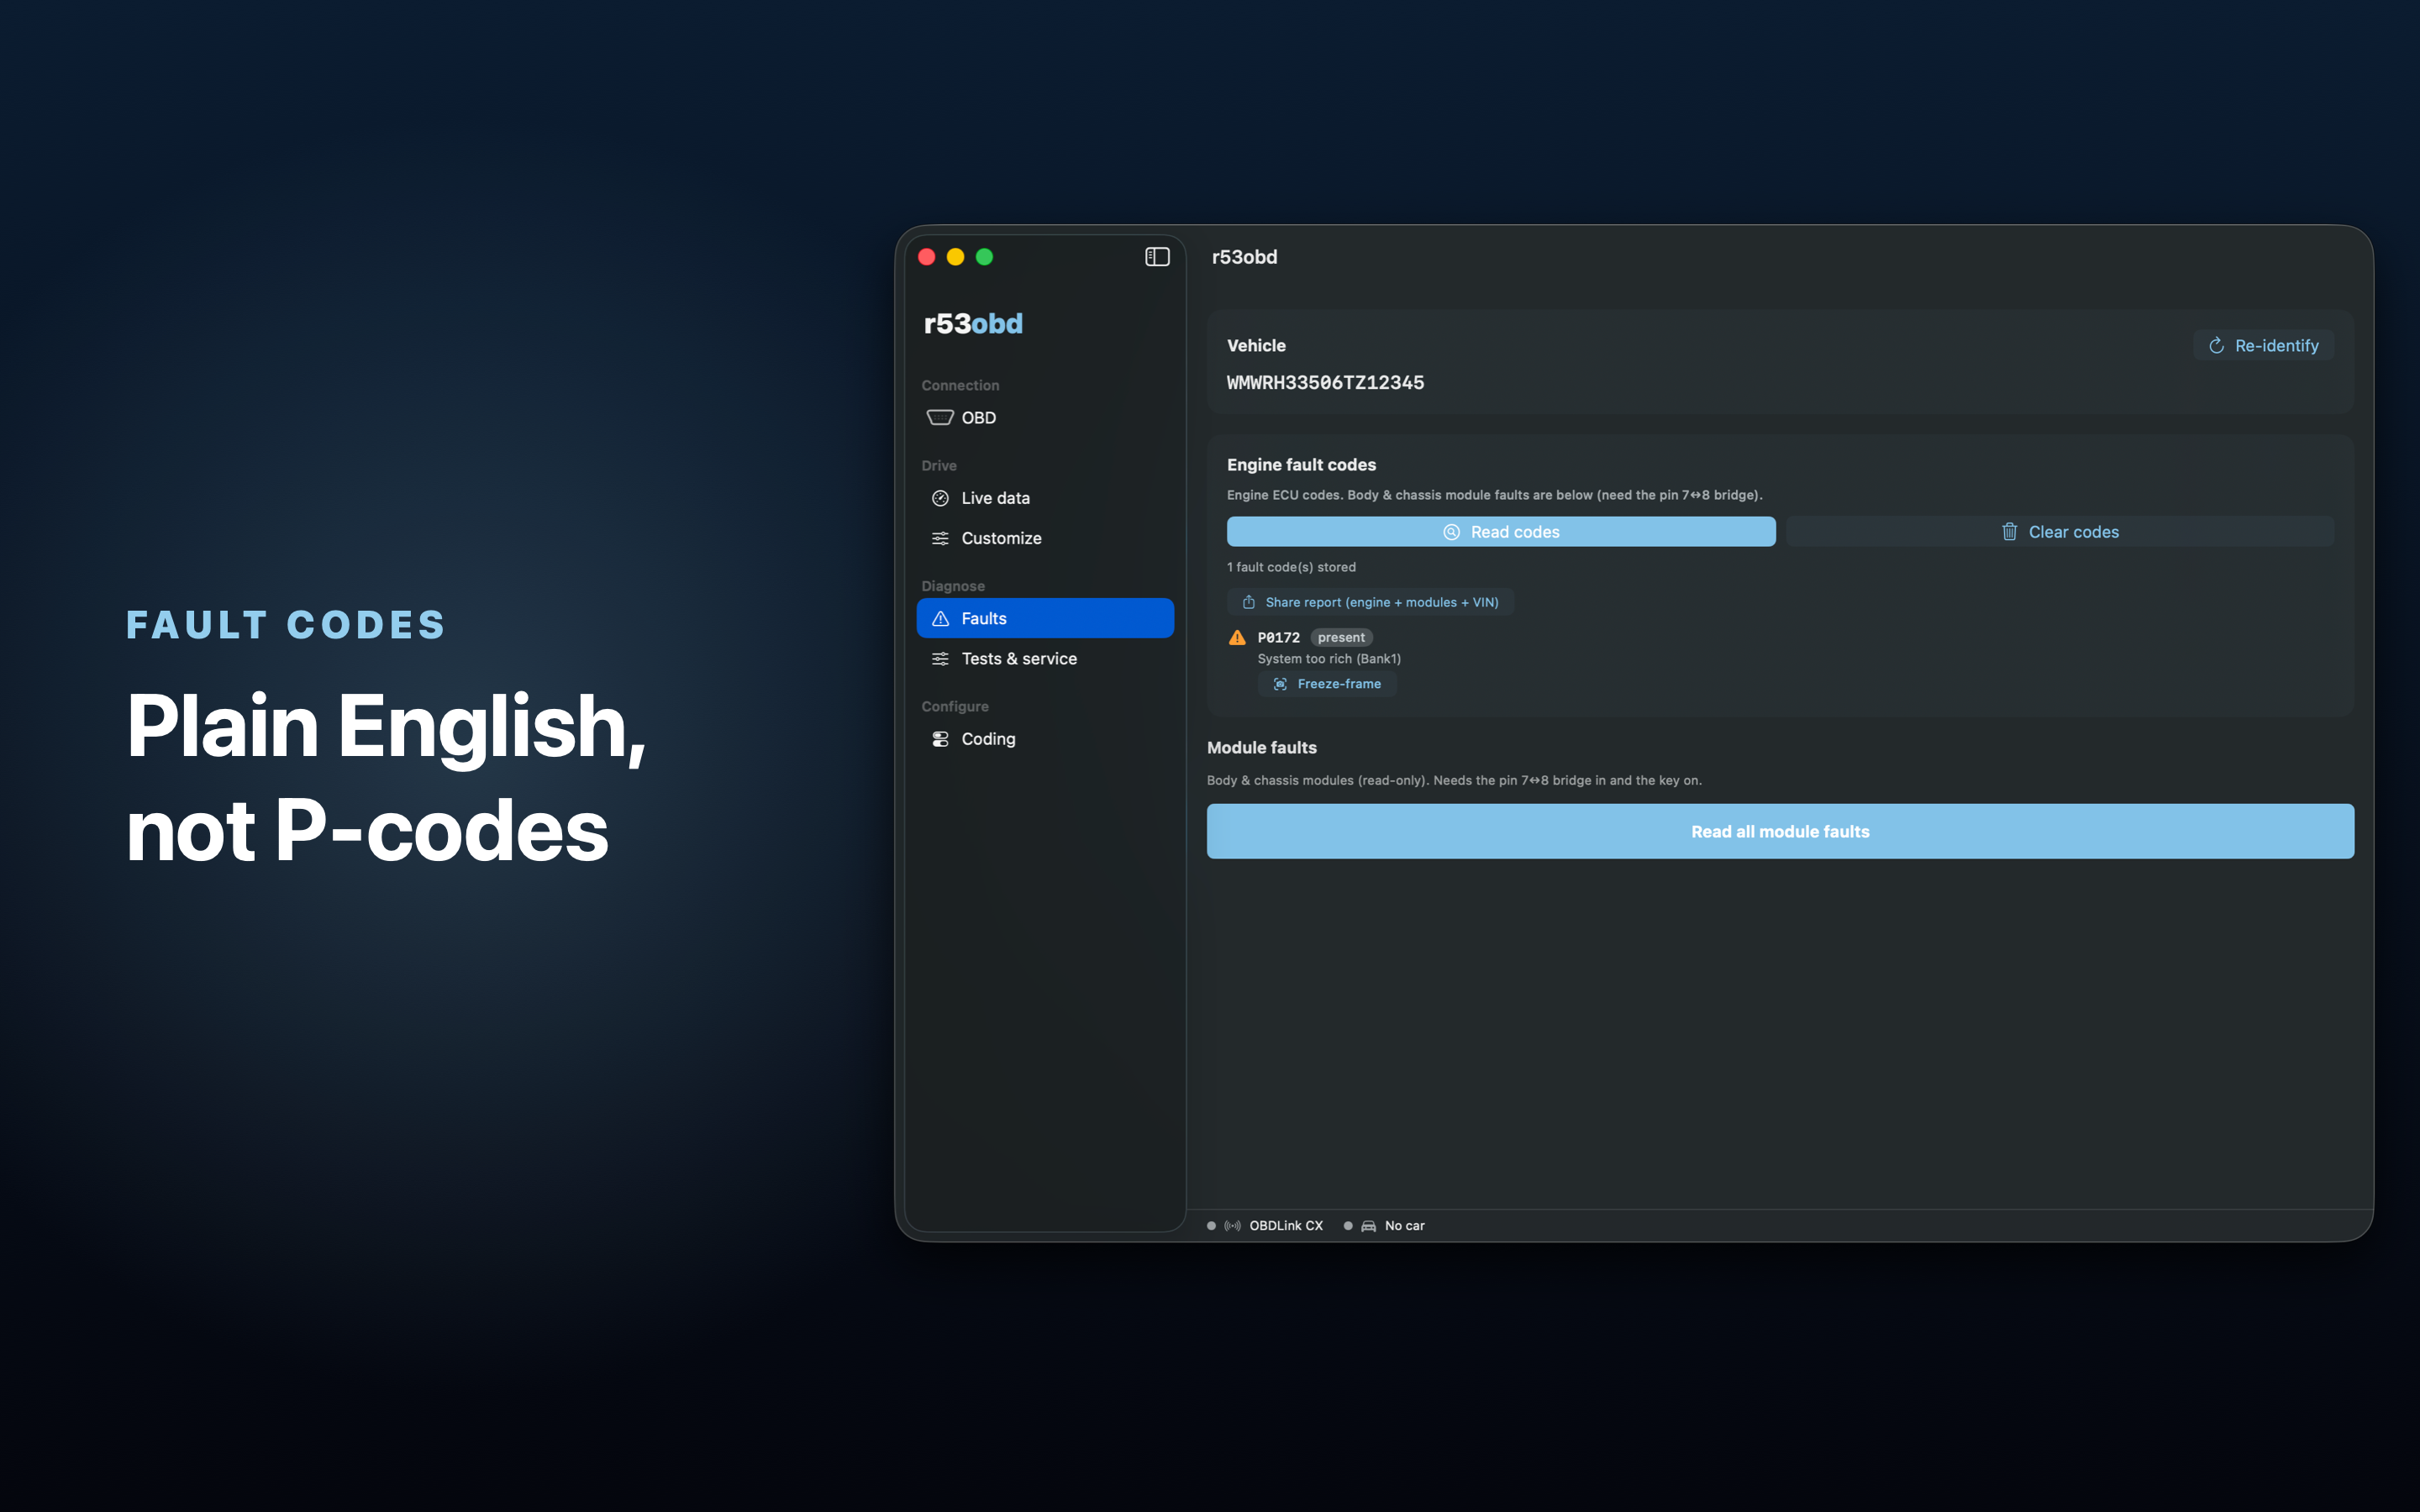Click the Re-identify refresh arrow icon
This screenshot has width=2420, height=1512.
(2216, 345)
